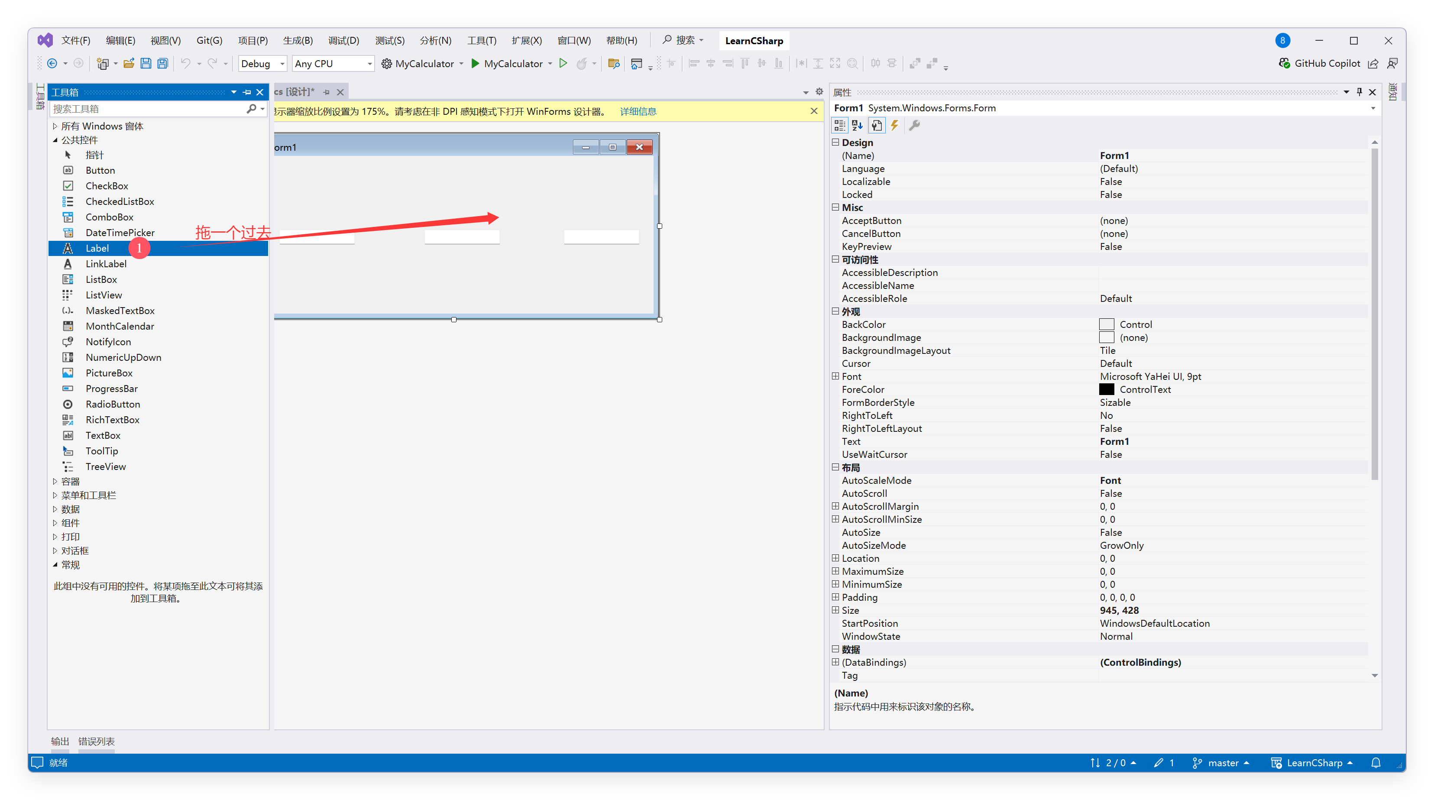Image resolution: width=1434 pixels, height=800 pixels.
Task: Close the yellow DPI scaling info bar
Action: pyautogui.click(x=813, y=111)
